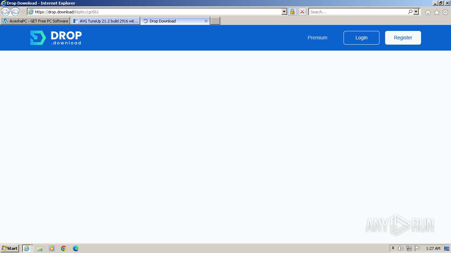The image size is (451, 253).
Task: Click the security lock icon
Action: 292,12
